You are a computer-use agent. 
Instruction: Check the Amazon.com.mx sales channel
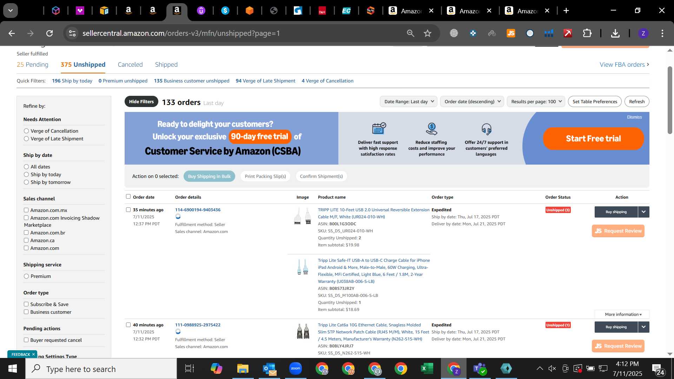click(x=26, y=210)
